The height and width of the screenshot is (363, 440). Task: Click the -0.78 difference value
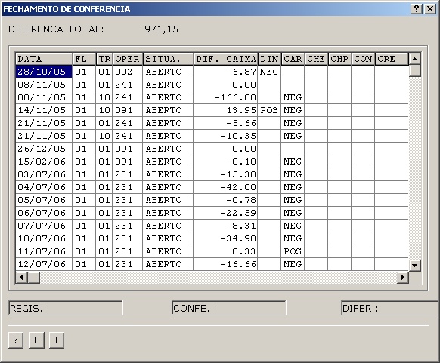coord(241,200)
